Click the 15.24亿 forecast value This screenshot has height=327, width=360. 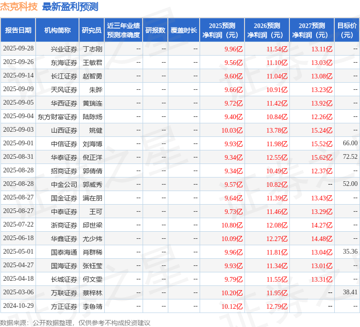point(322,130)
